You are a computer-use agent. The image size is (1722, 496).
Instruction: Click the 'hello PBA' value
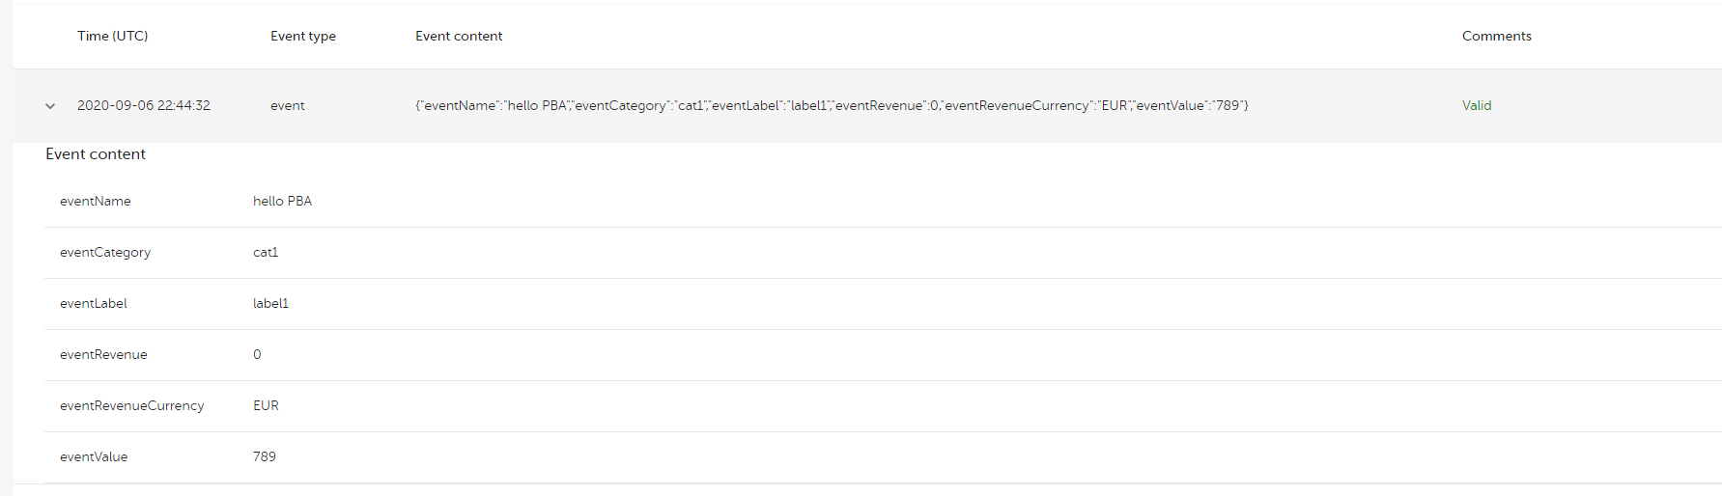[282, 201]
